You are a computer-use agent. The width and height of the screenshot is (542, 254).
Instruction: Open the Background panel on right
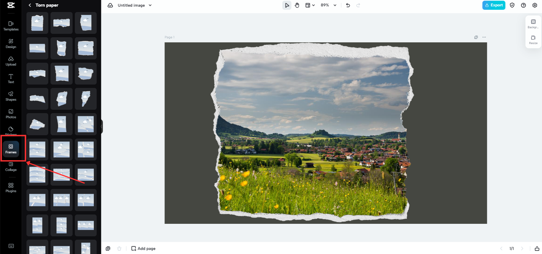(x=533, y=24)
